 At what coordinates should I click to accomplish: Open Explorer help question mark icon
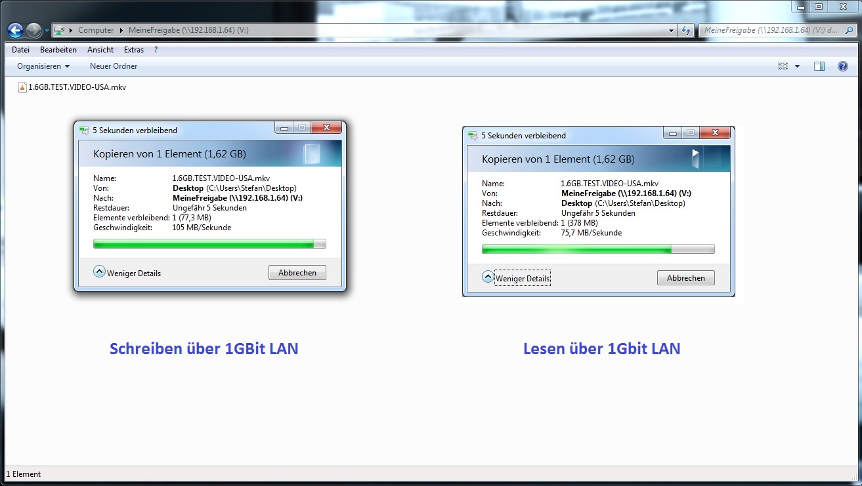(x=843, y=66)
